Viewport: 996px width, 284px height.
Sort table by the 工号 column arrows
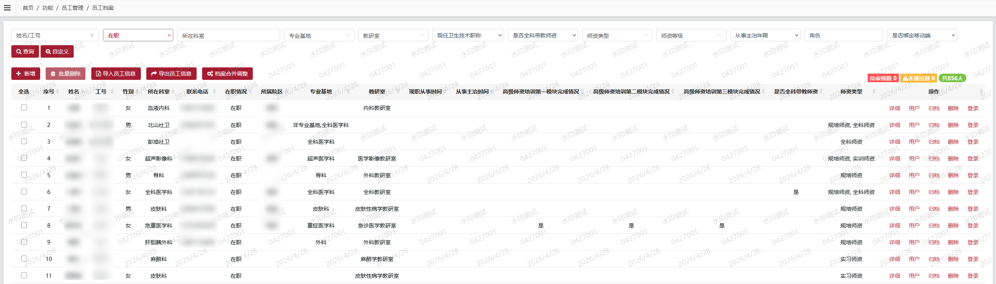pos(112,92)
